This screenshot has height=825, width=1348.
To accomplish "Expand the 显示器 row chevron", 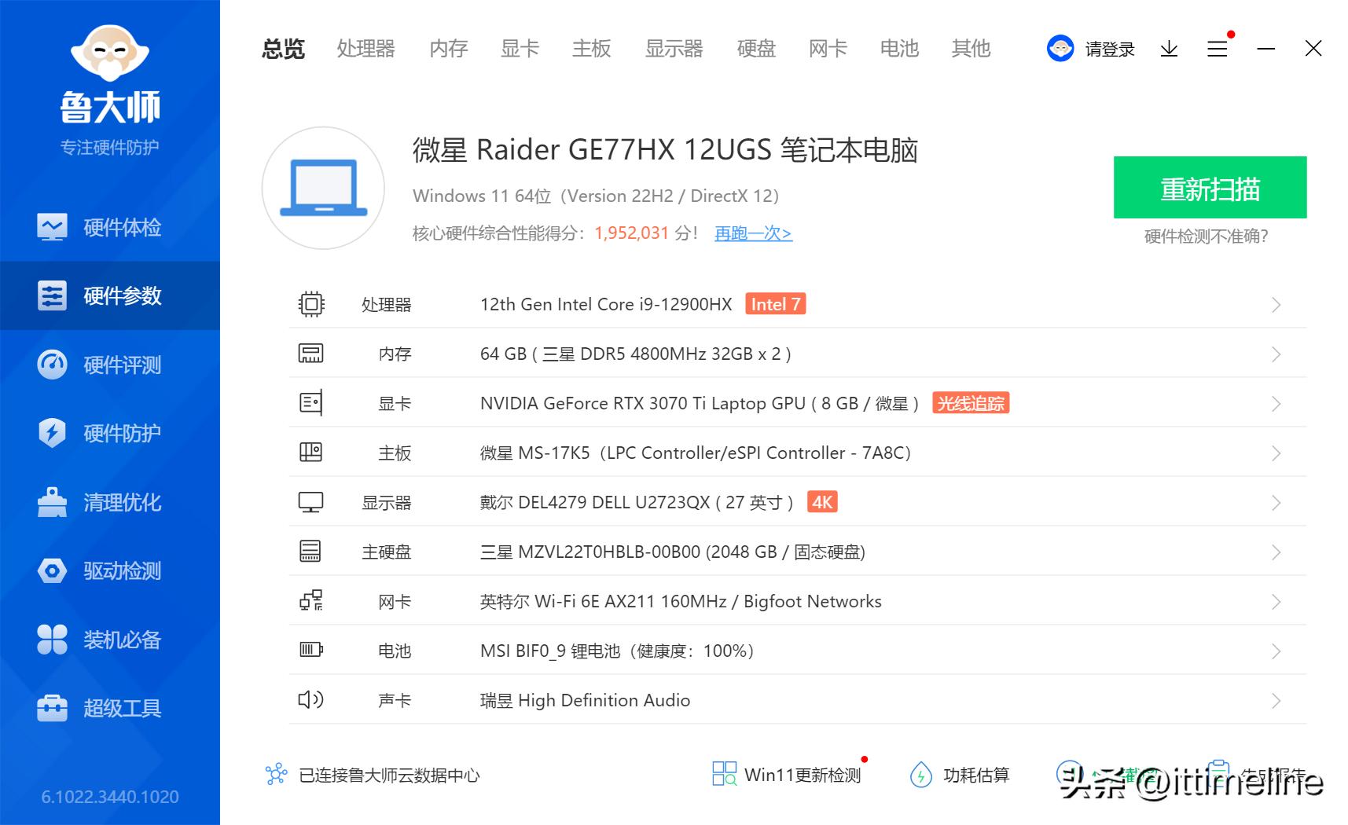I will [1276, 503].
